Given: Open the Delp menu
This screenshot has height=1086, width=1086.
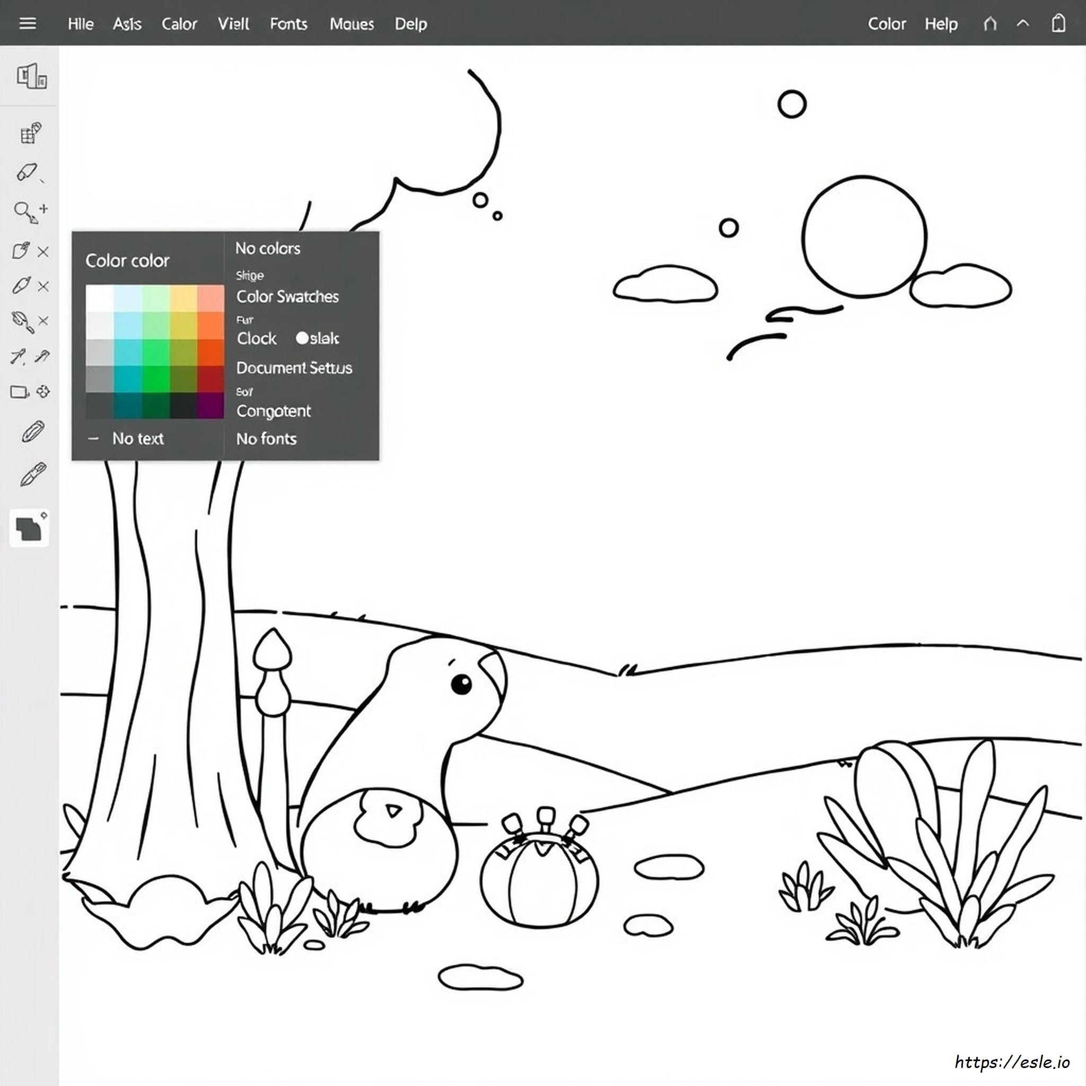Looking at the screenshot, I should click(x=410, y=24).
